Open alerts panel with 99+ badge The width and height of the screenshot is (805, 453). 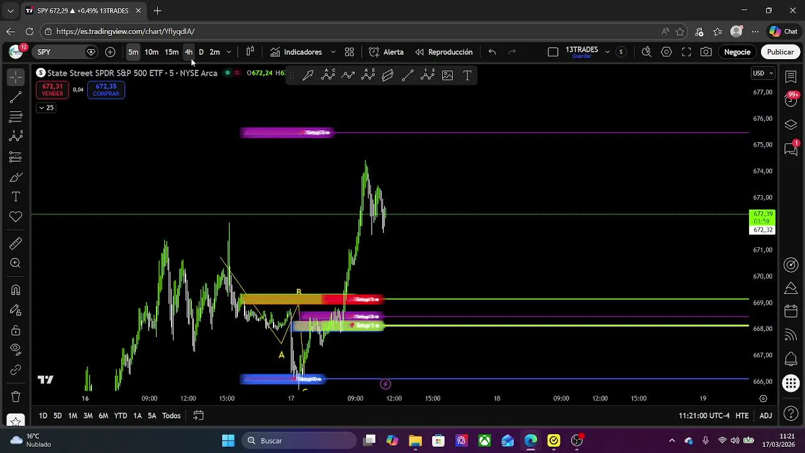click(x=791, y=99)
